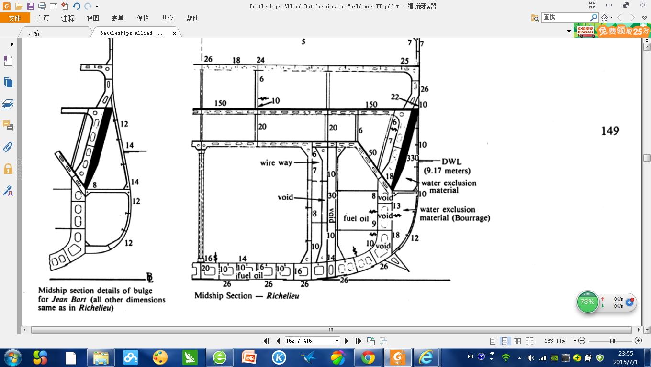Show hidden system tray icons

point(519,357)
